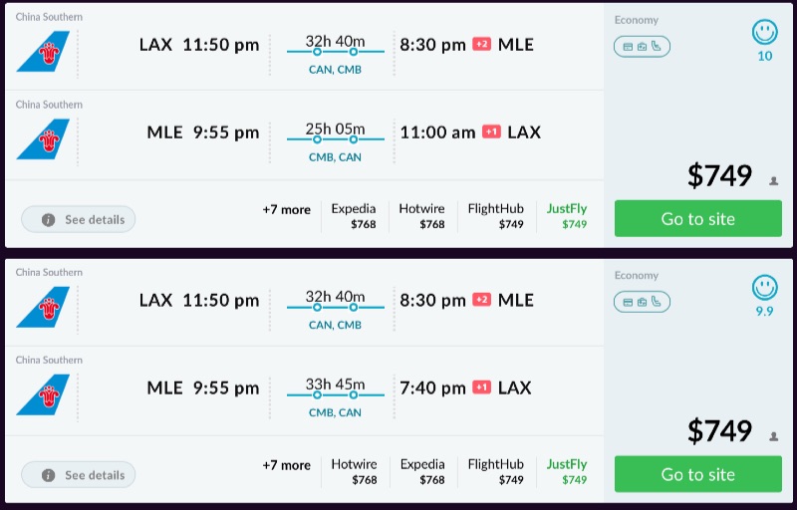Click China Southern logo on first return flight
The width and height of the screenshot is (797, 510).
click(43, 138)
